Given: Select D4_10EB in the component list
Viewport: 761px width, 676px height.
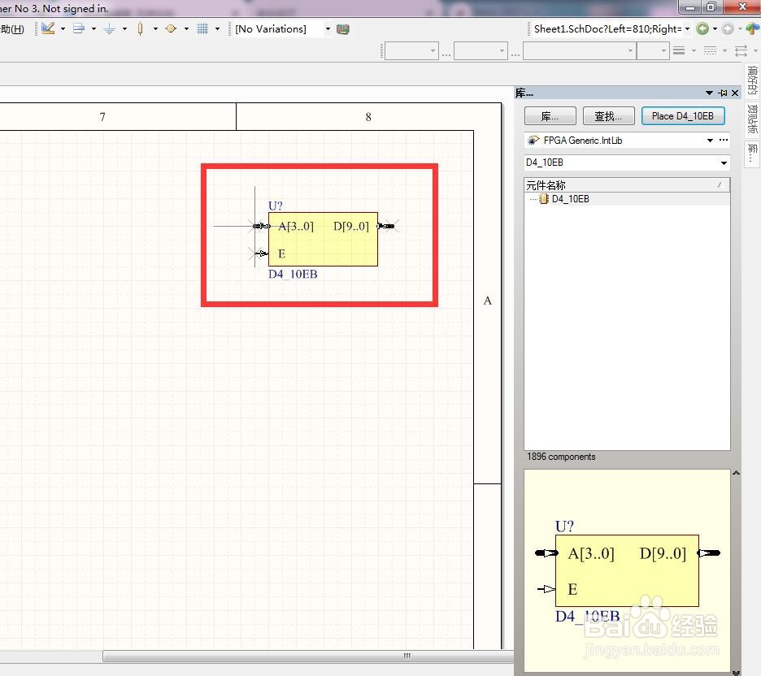Looking at the screenshot, I should pos(570,199).
